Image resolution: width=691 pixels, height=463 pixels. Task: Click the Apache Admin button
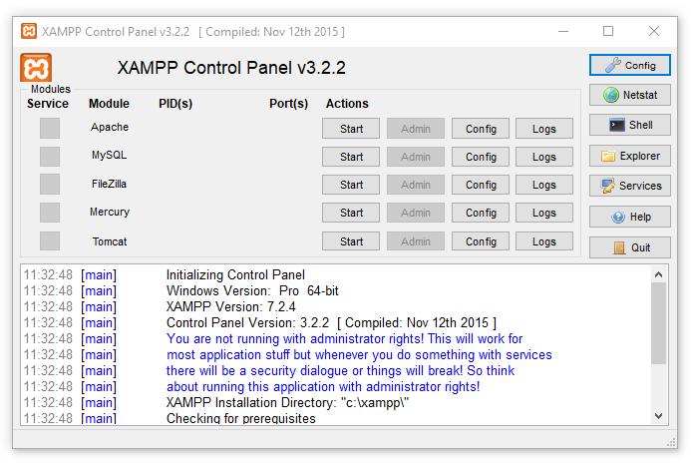click(416, 129)
